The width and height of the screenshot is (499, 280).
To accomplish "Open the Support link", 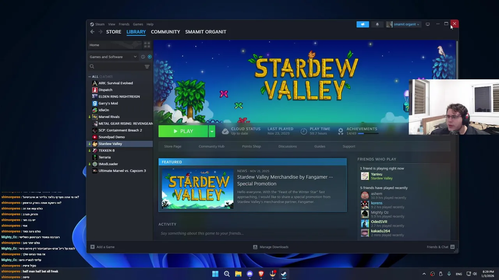I will pyautogui.click(x=349, y=146).
